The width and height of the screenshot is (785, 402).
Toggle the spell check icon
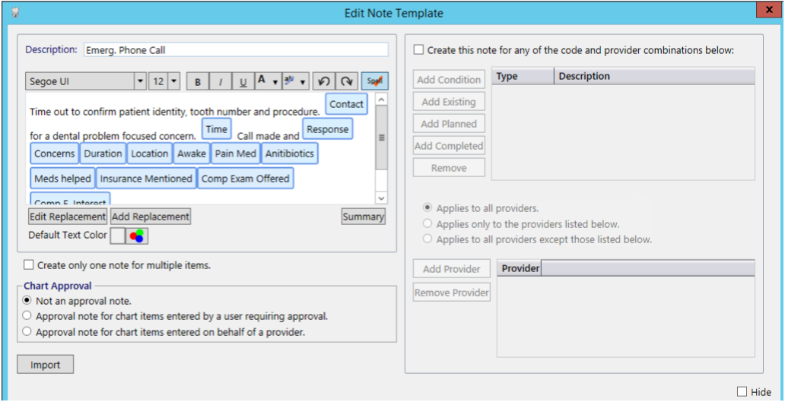pos(374,81)
